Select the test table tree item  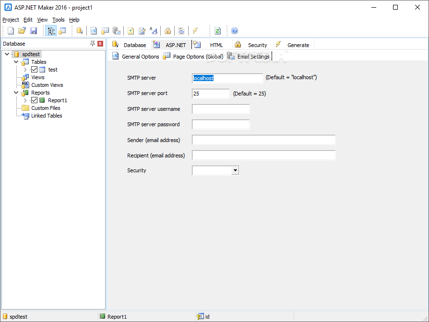(x=53, y=70)
